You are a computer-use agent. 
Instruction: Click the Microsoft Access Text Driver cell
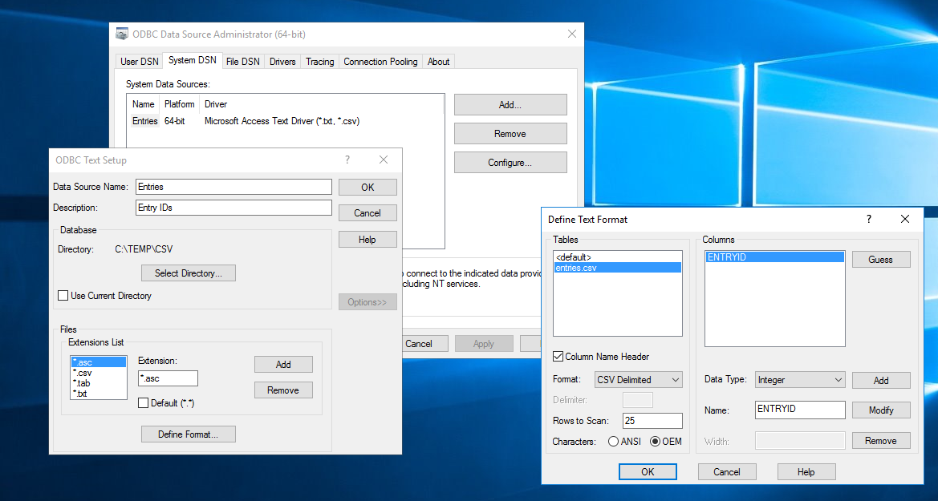[x=282, y=121]
